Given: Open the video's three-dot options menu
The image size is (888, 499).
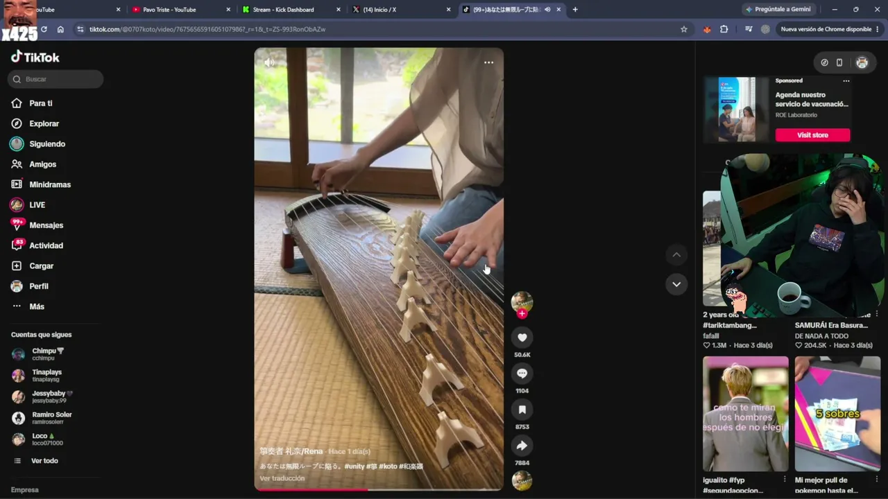Looking at the screenshot, I should point(488,62).
